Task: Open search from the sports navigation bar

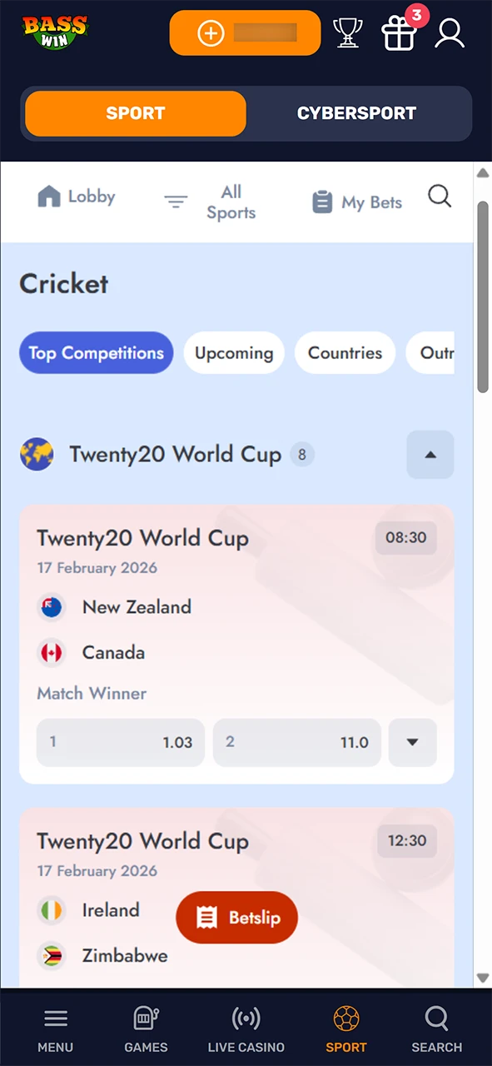Action: click(440, 196)
